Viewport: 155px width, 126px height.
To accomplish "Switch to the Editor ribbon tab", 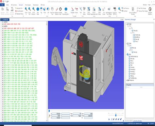I will click(x=8, y=5).
